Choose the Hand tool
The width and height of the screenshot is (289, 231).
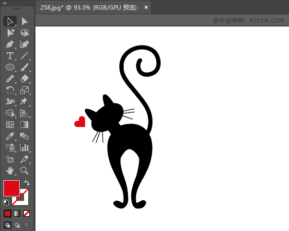click(x=10, y=171)
